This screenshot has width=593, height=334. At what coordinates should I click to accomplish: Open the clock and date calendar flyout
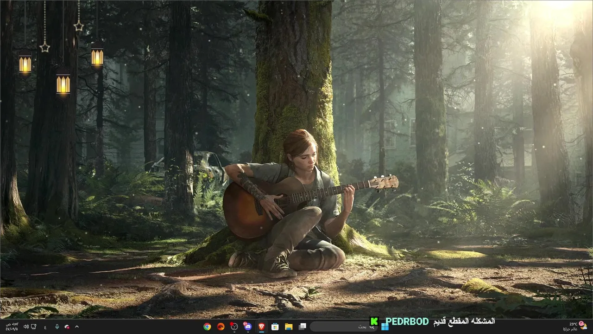pyautogui.click(x=12, y=327)
